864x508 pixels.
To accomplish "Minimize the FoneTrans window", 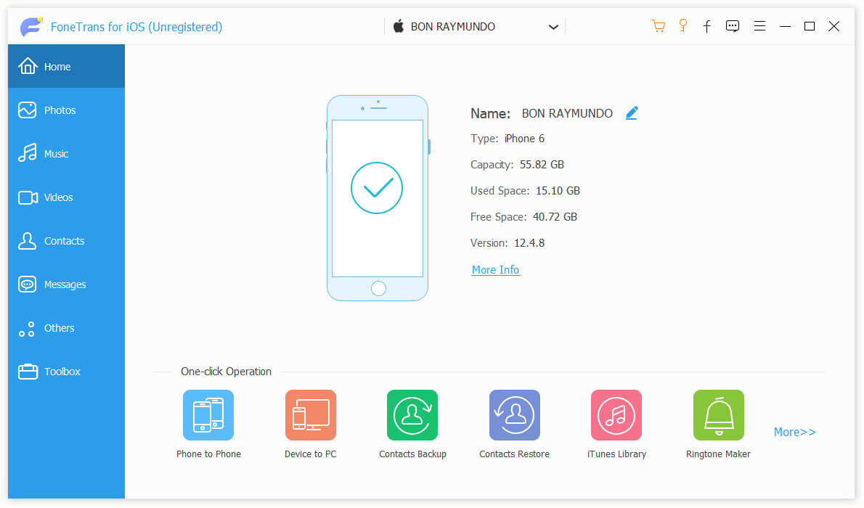I will pos(785,26).
